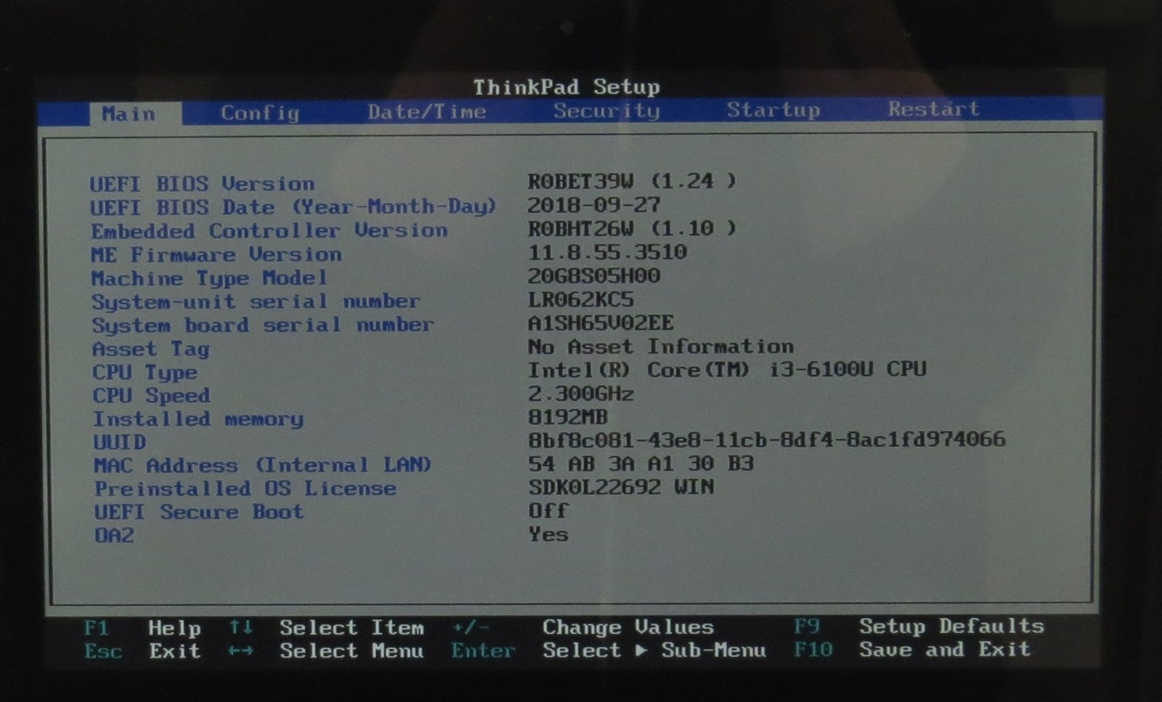This screenshot has width=1162, height=702.
Task: Select System board serial number label
Action: (x=262, y=326)
